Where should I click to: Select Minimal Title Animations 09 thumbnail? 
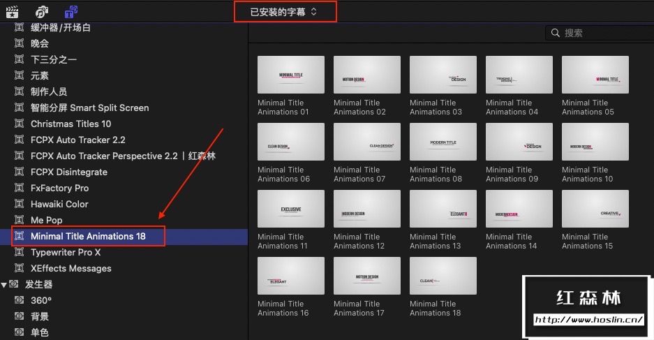(519, 142)
